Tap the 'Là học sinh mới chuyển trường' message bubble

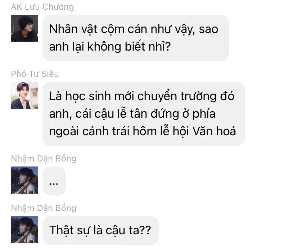point(144,114)
